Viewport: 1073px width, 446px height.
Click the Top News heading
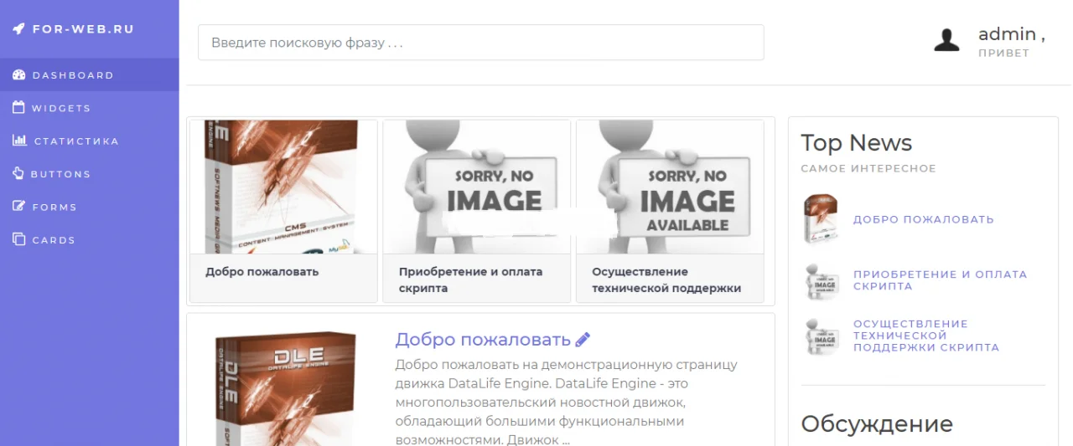pos(856,143)
